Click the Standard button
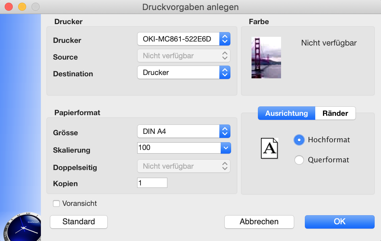381x241 pixels. click(x=79, y=222)
